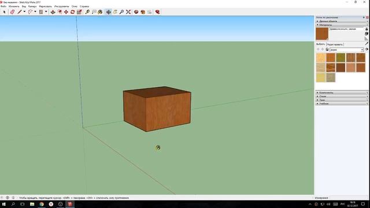
Task: Open the Изменить menu
Action: click(x=14, y=6)
